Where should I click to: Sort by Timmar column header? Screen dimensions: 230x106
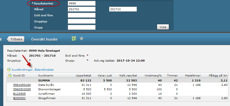coord(172,76)
